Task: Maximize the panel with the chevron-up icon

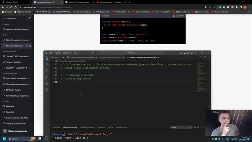Action: click(x=205, y=127)
